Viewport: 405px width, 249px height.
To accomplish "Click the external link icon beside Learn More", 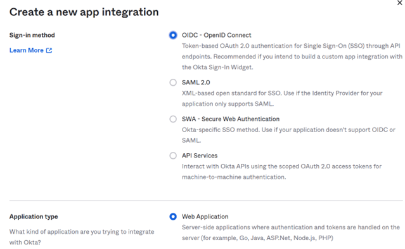I will [49, 50].
